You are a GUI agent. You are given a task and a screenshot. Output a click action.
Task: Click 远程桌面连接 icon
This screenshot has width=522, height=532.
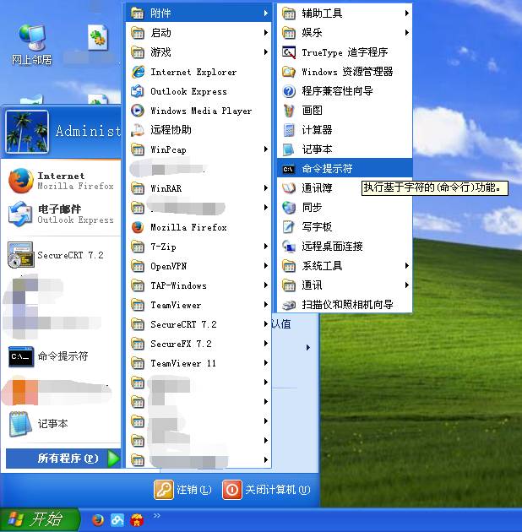point(289,247)
